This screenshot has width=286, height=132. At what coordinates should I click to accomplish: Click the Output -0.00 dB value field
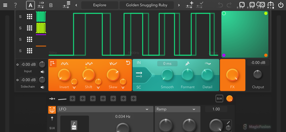(x=258, y=63)
